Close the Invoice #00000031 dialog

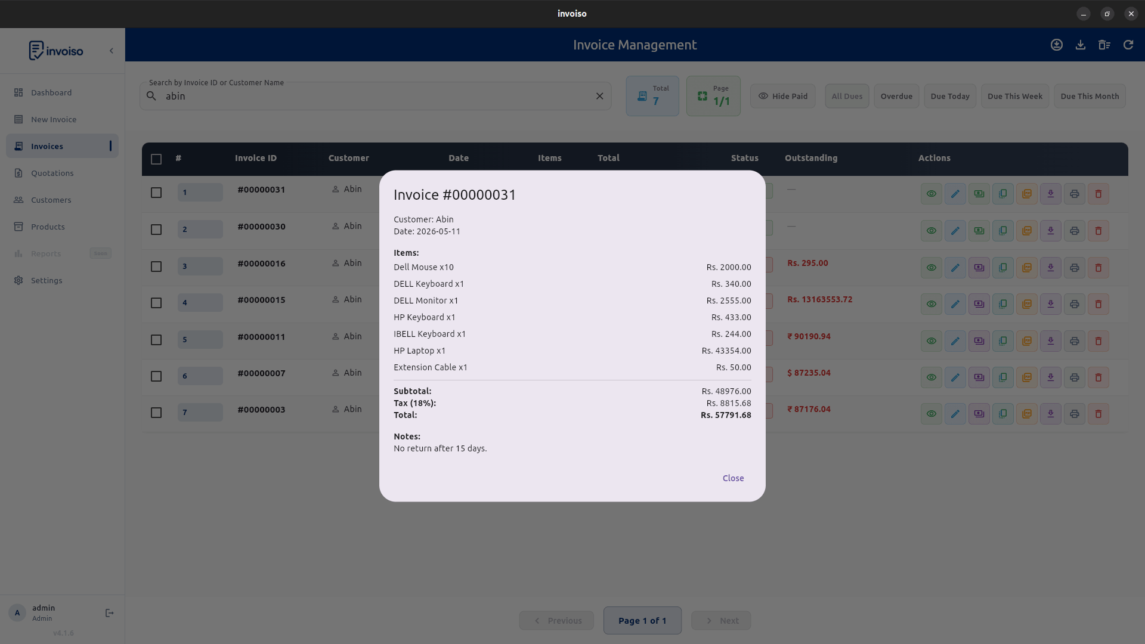733,478
